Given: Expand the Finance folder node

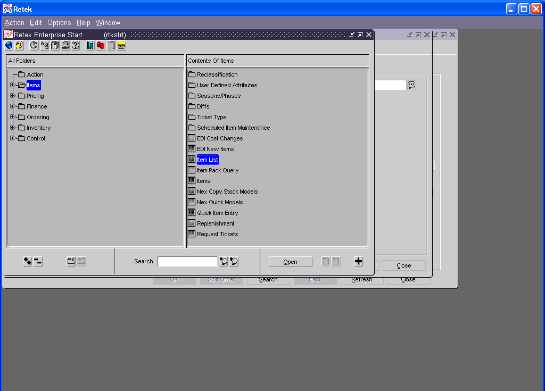Looking at the screenshot, I should (13, 106).
